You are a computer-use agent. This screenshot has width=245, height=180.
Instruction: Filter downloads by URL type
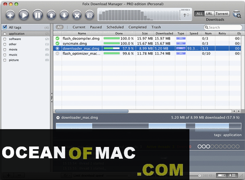(x=209, y=14)
